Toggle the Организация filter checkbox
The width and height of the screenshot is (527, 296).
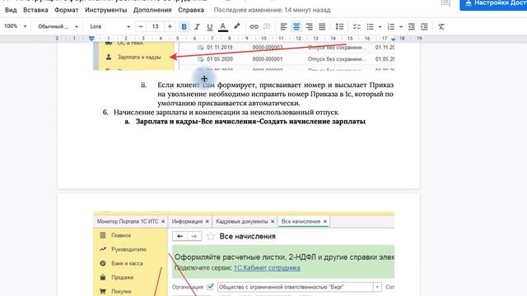click(x=211, y=287)
